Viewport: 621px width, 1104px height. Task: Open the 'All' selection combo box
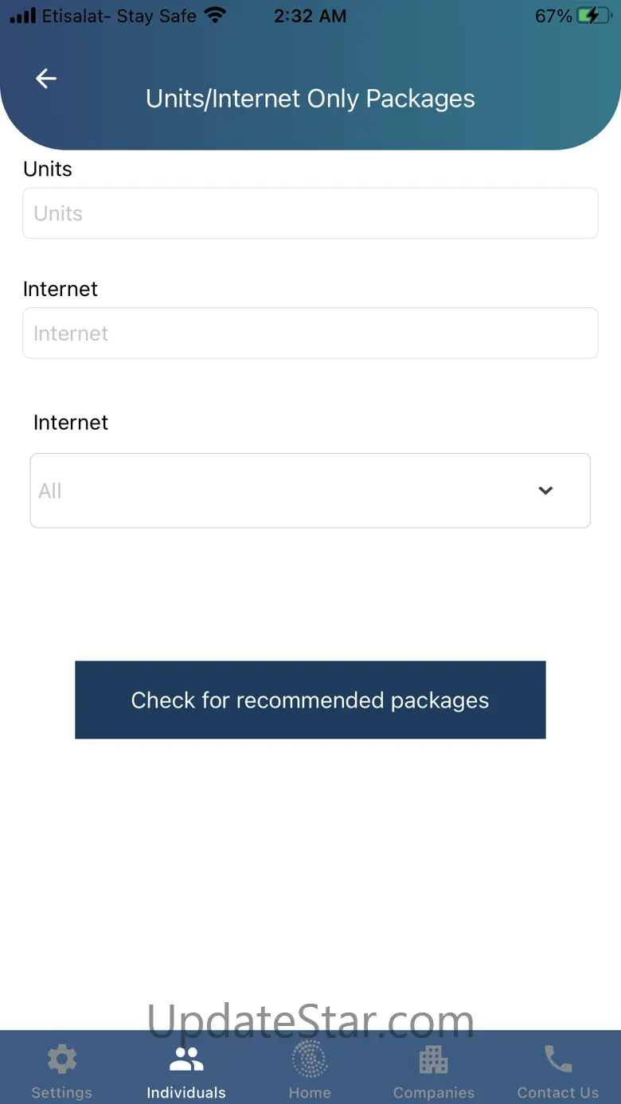pyautogui.click(x=287, y=490)
